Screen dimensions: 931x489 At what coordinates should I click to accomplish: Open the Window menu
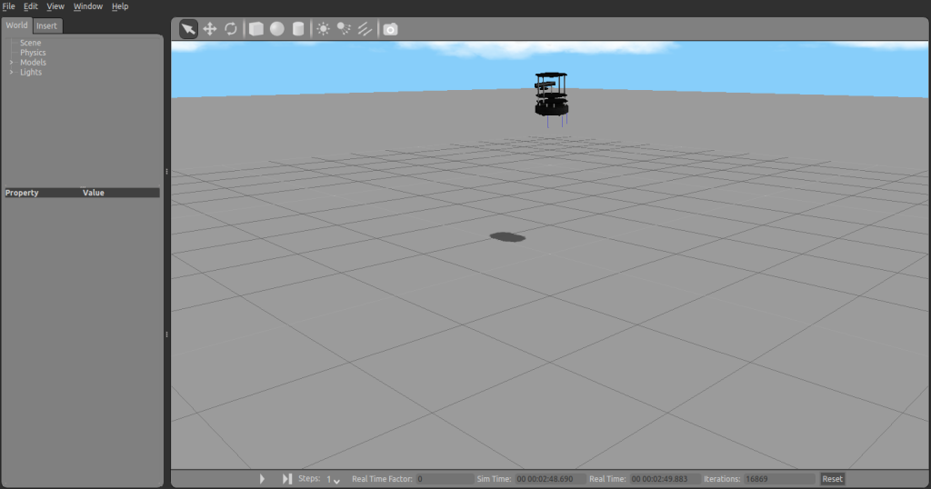(88, 6)
